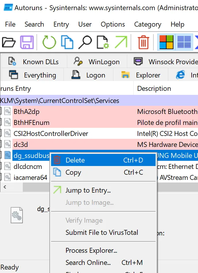Click the CurrentControlSet\Services registry header row

(99, 101)
